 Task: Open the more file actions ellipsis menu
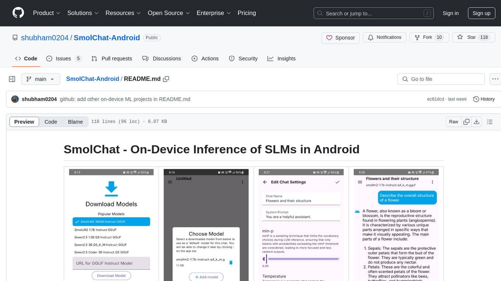click(x=495, y=79)
